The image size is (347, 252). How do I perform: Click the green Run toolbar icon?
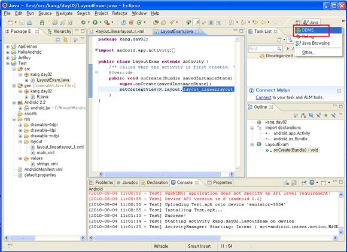click(95, 22)
